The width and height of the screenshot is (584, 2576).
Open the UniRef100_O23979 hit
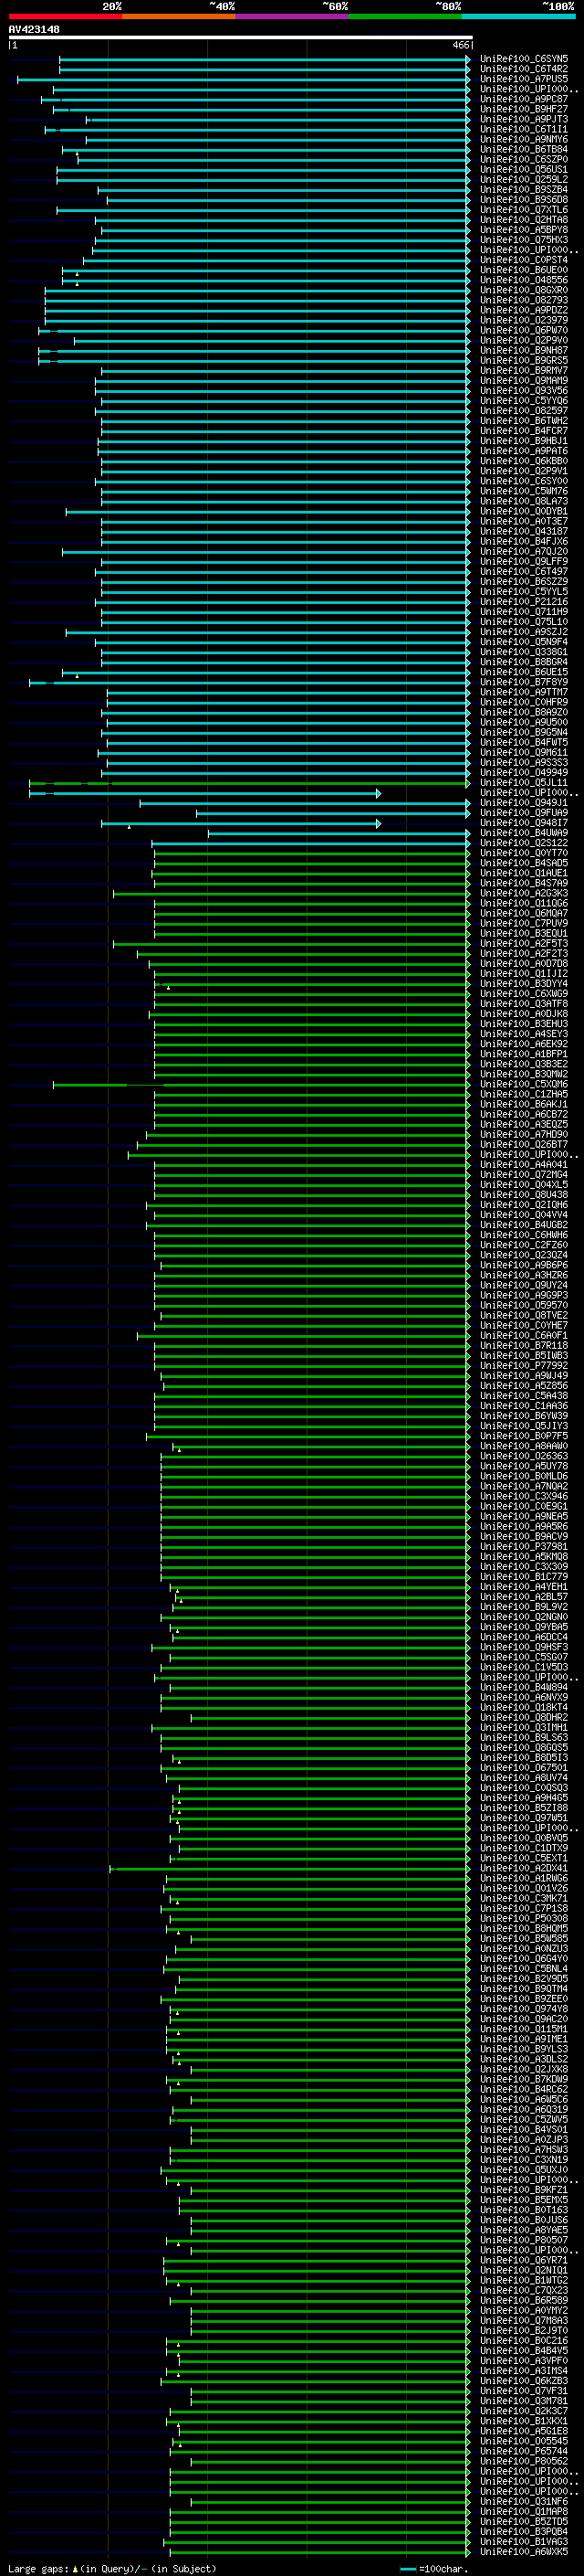click(x=524, y=320)
